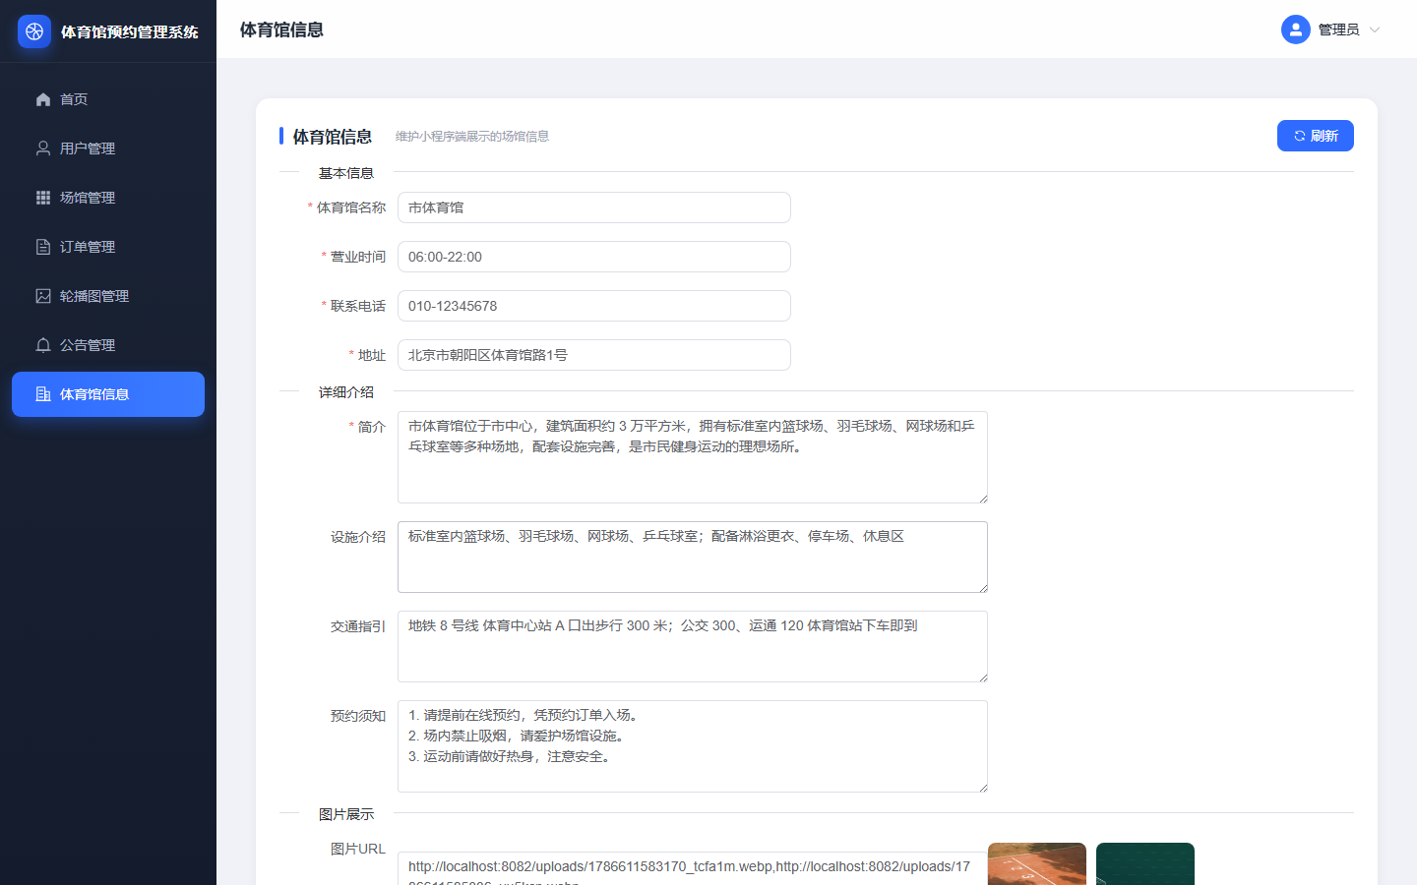Expand the 管理员 dropdown arrow

click(1375, 29)
